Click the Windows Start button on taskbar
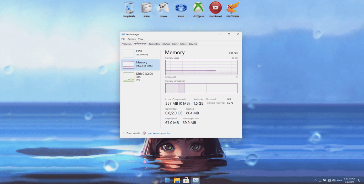The width and height of the screenshot is (364, 184). 167,180
